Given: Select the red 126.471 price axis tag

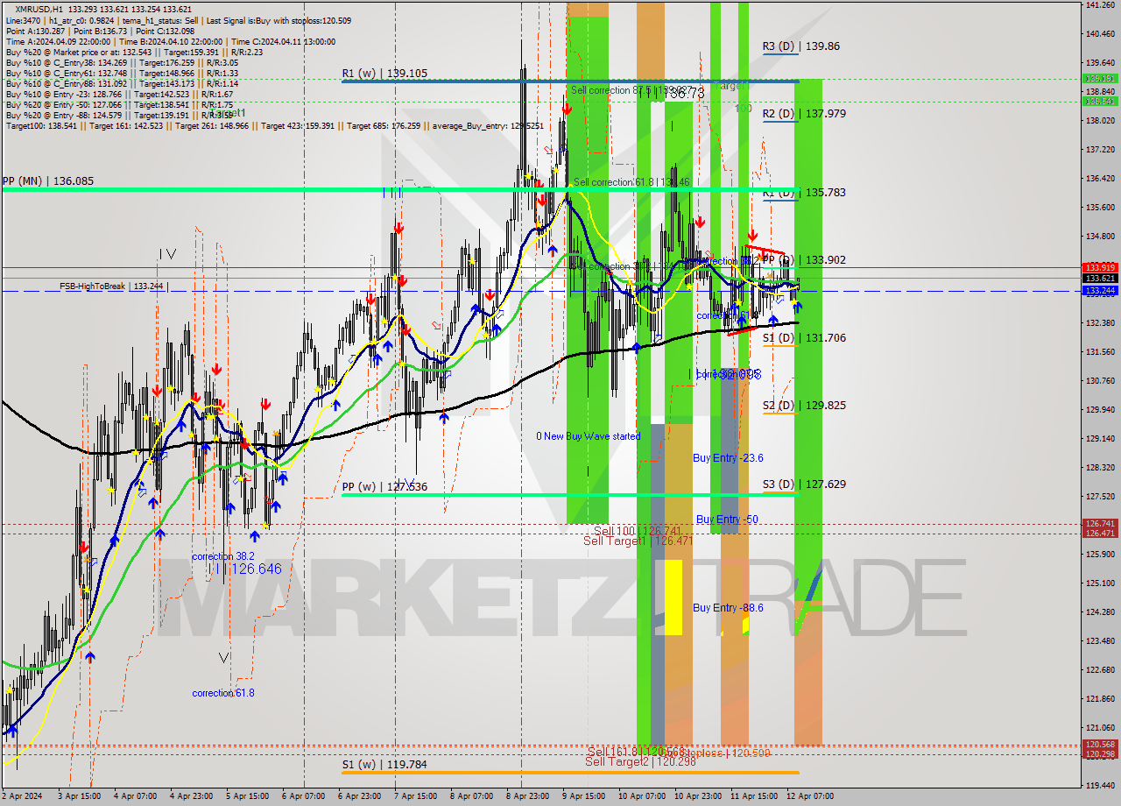Looking at the screenshot, I should (1100, 534).
